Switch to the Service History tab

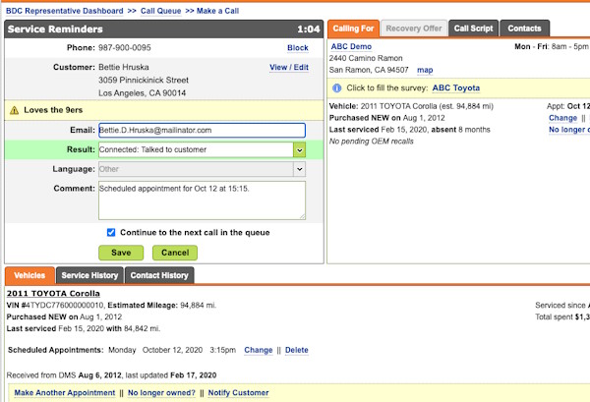tap(88, 276)
